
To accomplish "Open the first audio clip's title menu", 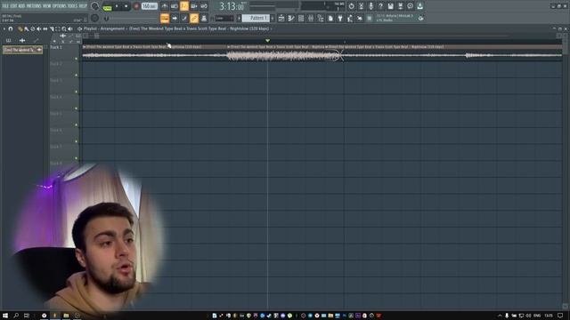I will pyautogui.click(x=84, y=47).
